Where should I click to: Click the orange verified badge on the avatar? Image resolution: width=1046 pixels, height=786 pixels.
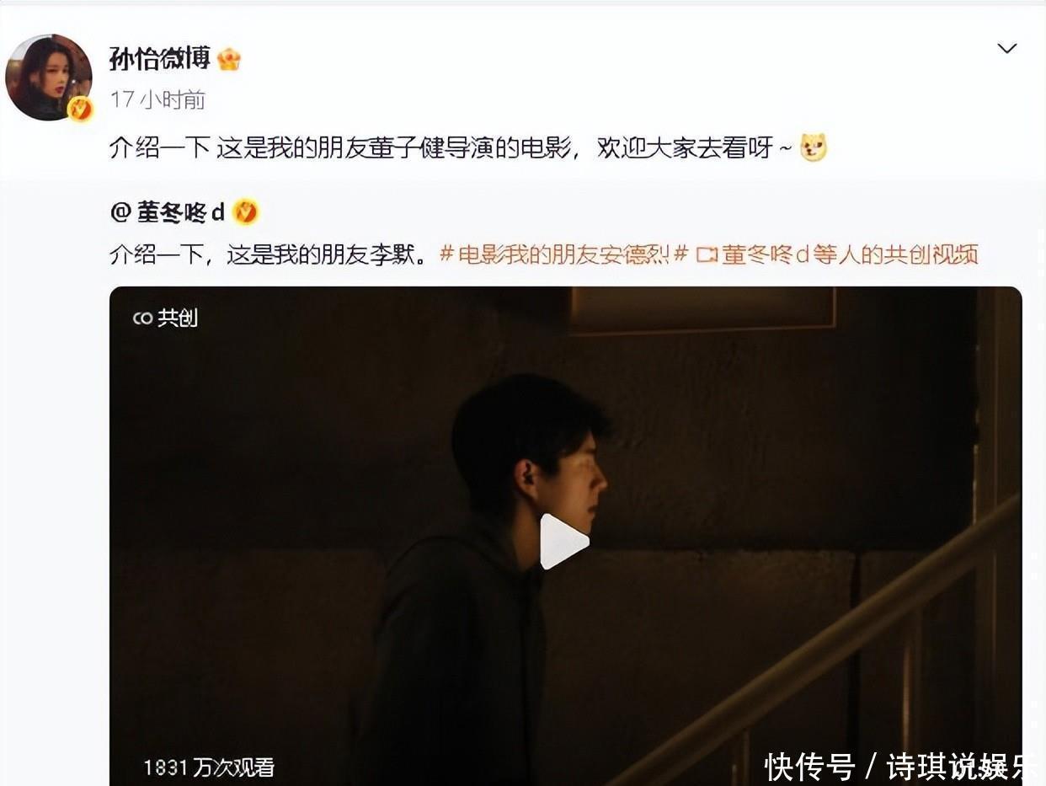[80, 109]
